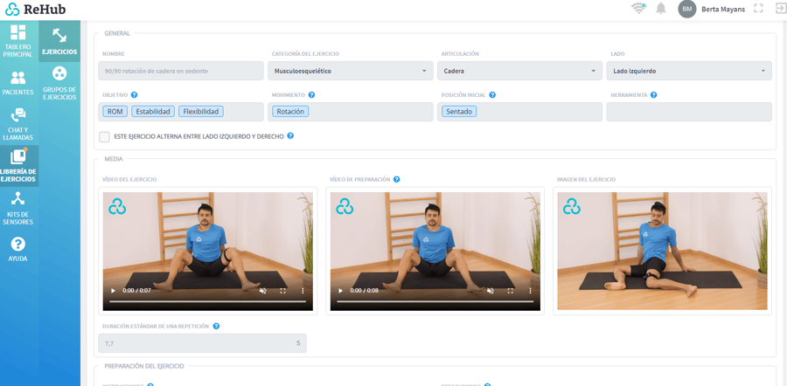Unmute the preparation video

pyautogui.click(x=491, y=291)
